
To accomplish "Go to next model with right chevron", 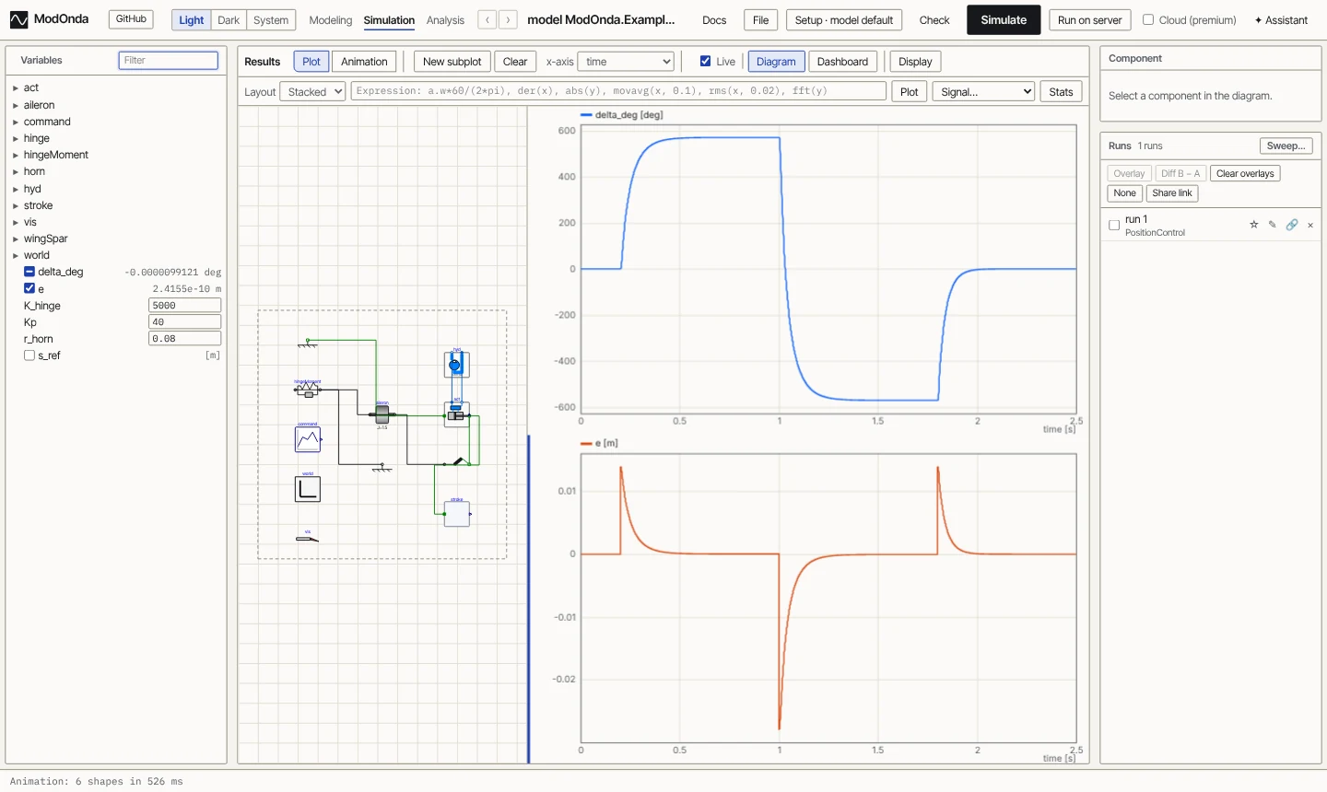I will pos(508,19).
